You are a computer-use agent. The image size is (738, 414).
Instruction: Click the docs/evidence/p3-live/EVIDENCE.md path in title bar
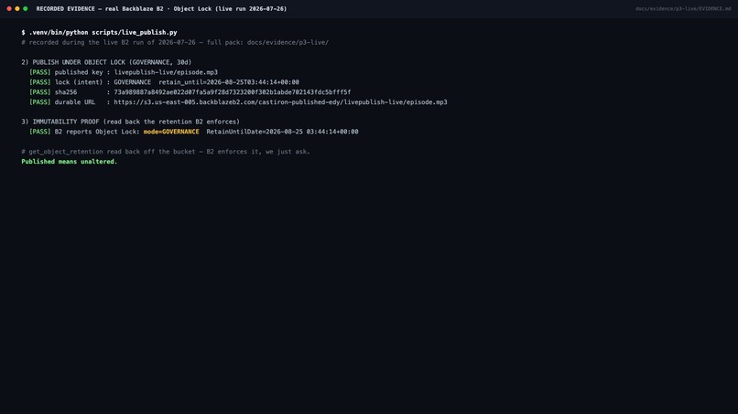[683, 8]
